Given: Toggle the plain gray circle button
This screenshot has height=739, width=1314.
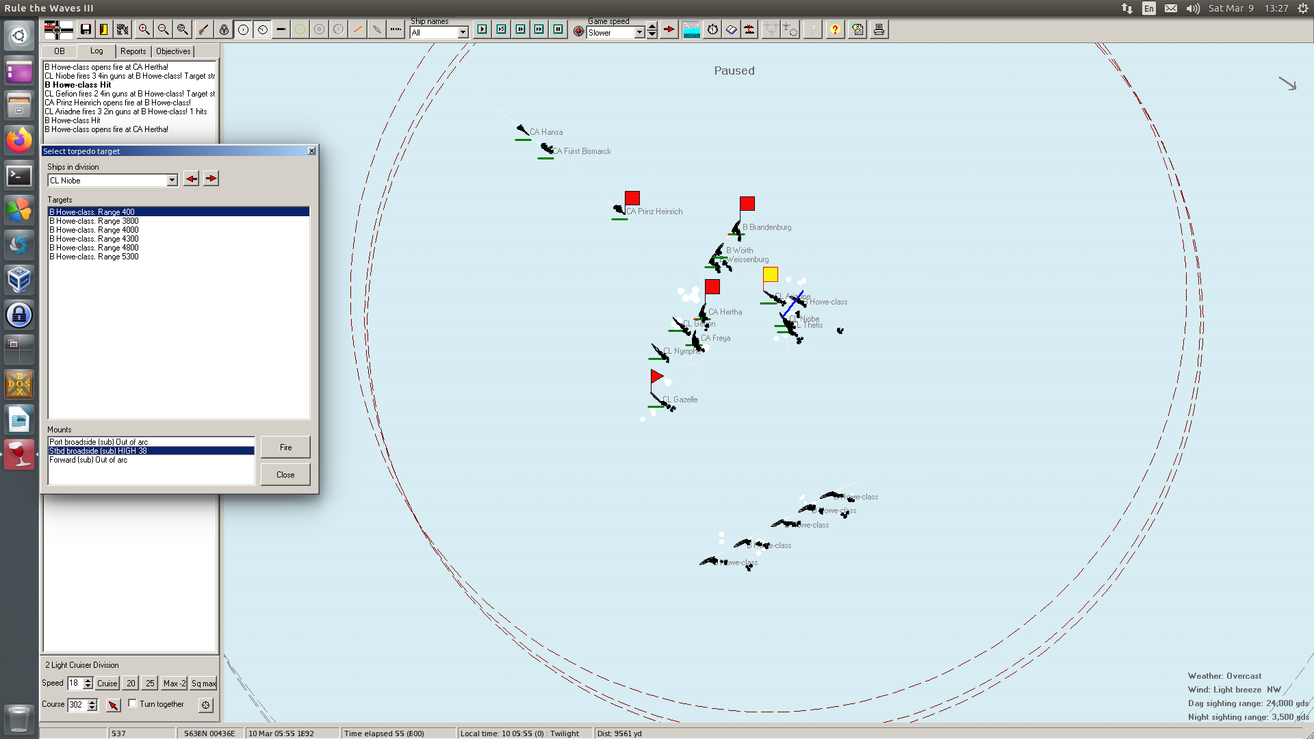Looking at the screenshot, I should click(x=338, y=29).
